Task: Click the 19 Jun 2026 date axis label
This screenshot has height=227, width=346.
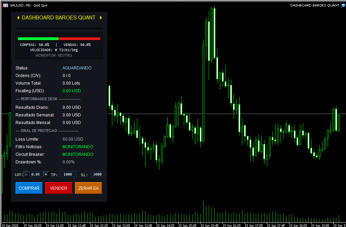Action: point(10,225)
